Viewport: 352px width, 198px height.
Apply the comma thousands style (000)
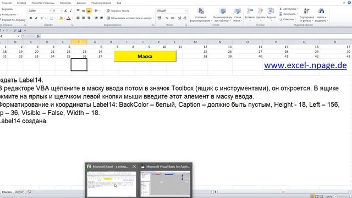(x=172, y=18)
